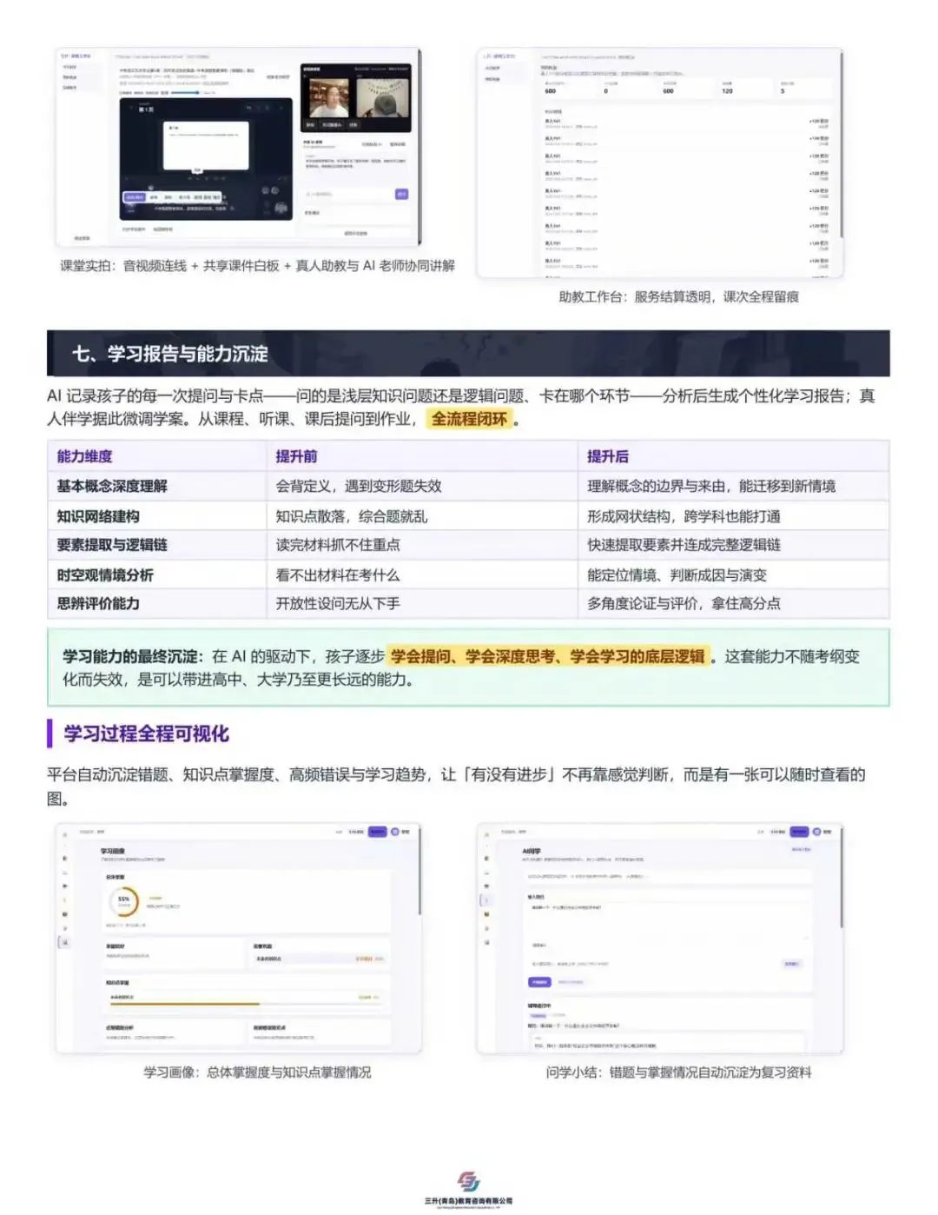Click the highlighted phrase 全流程闭环
Image resolution: width=938 pixels, height=1215 pixels.
coord(469,419)
